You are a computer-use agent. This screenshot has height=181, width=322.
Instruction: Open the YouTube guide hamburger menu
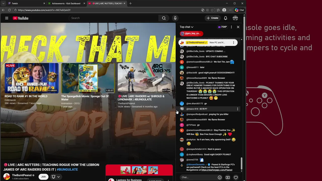7,18
